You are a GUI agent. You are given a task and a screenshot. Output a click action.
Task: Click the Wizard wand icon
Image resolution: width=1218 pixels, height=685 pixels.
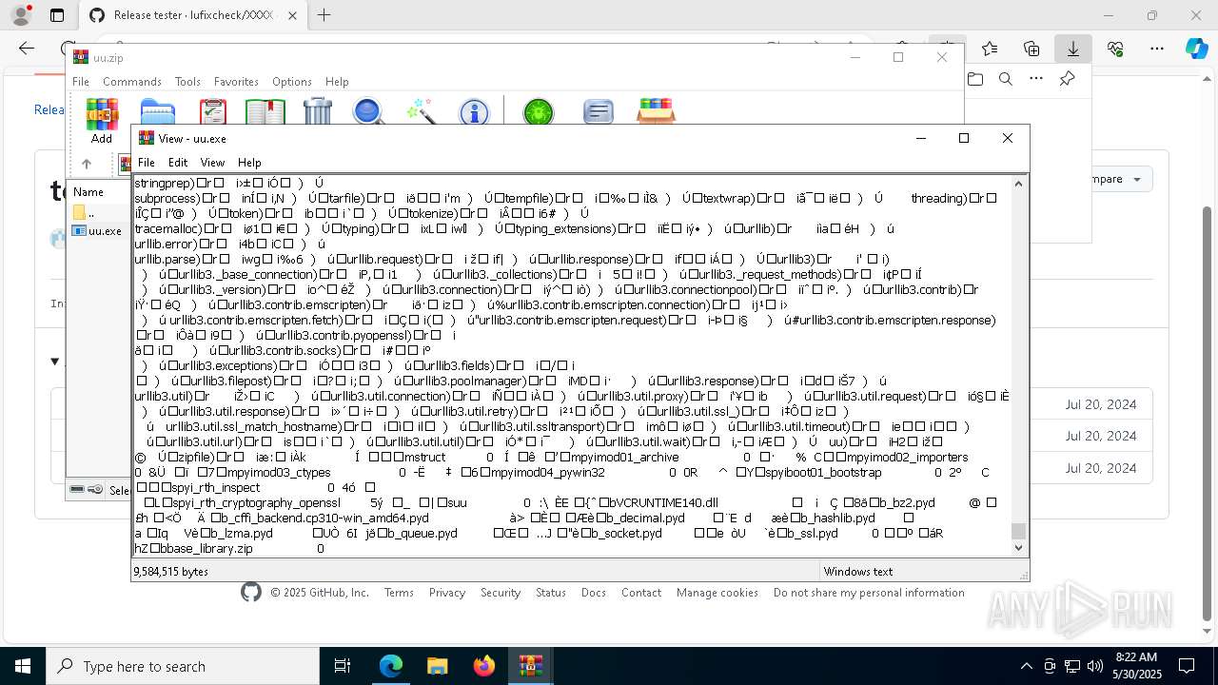[421, 112]
